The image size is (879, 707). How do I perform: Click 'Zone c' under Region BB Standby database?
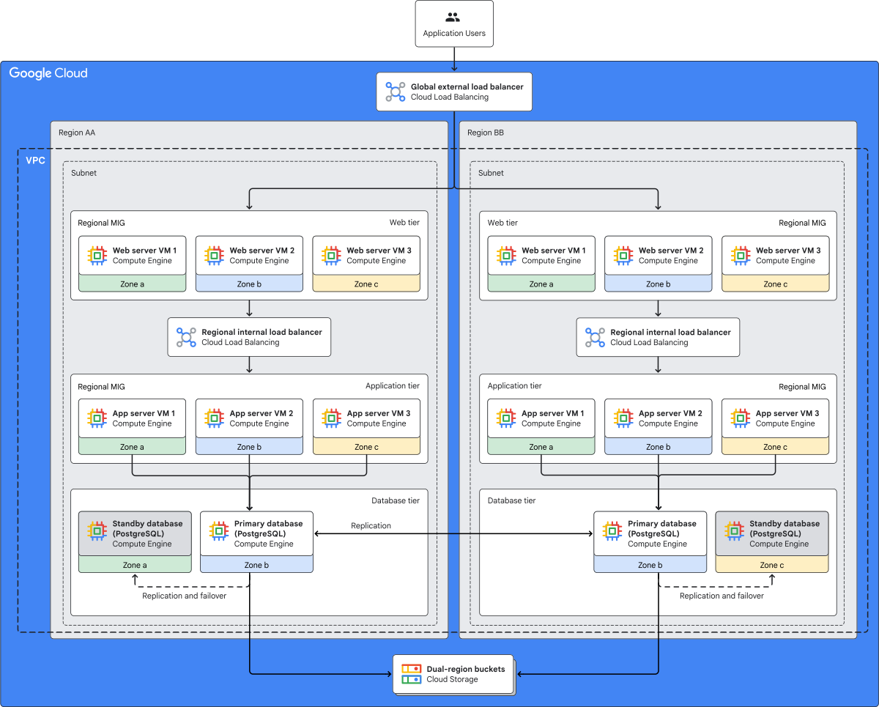772,565
